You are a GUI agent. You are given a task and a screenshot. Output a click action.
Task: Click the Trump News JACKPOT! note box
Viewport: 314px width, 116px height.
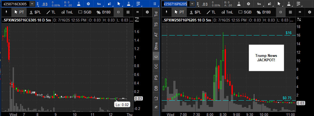266,58
